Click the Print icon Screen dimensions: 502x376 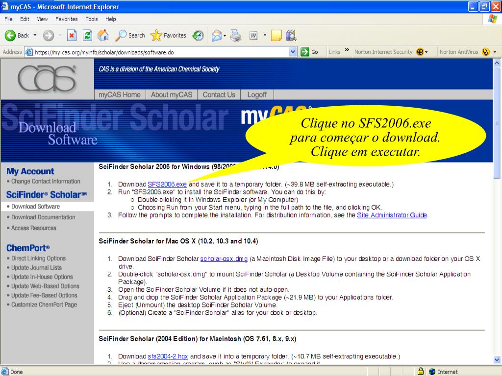pyautogui.click(x=236, y=35)
